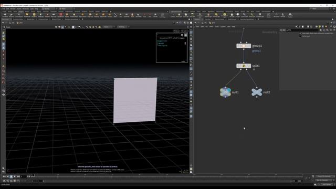Open the Windows menu
The width and height of the screenshot is (336, 189).
tap(26, 9)
